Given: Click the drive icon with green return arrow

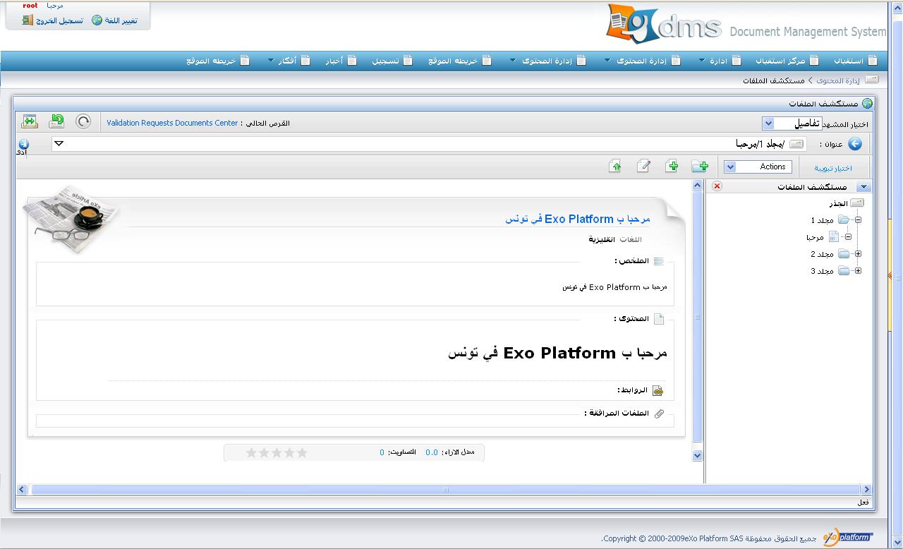Looking at the screenshot, I should point(56,122).
